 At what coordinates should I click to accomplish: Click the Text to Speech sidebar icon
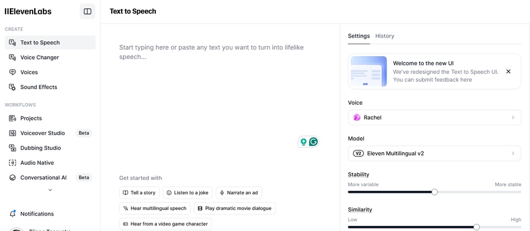(12, 42)
